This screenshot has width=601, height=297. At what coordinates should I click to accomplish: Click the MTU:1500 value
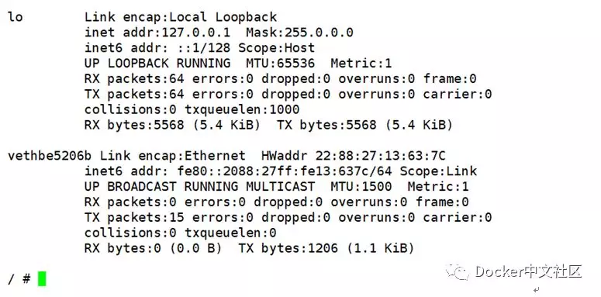(x=361, y=187)
